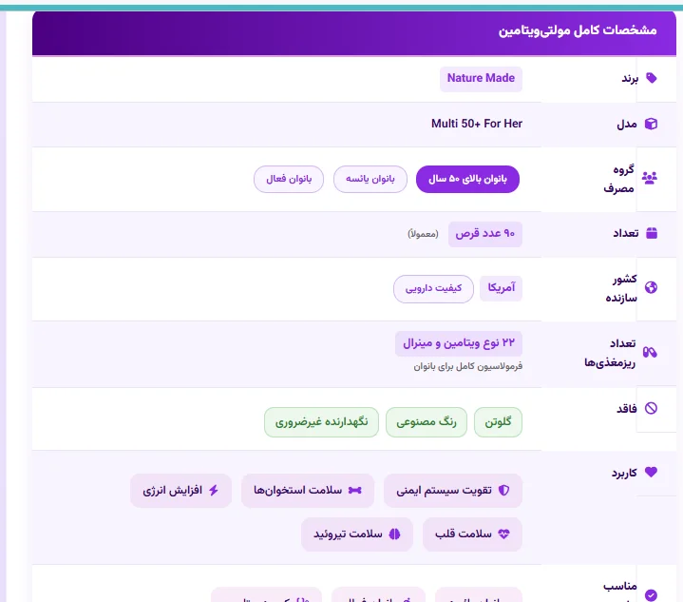
Task: Click the green گلوتن tag
Action: click(x=498, y=422)
